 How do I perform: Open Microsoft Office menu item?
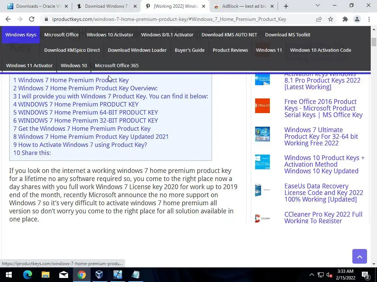click(61, 35)
